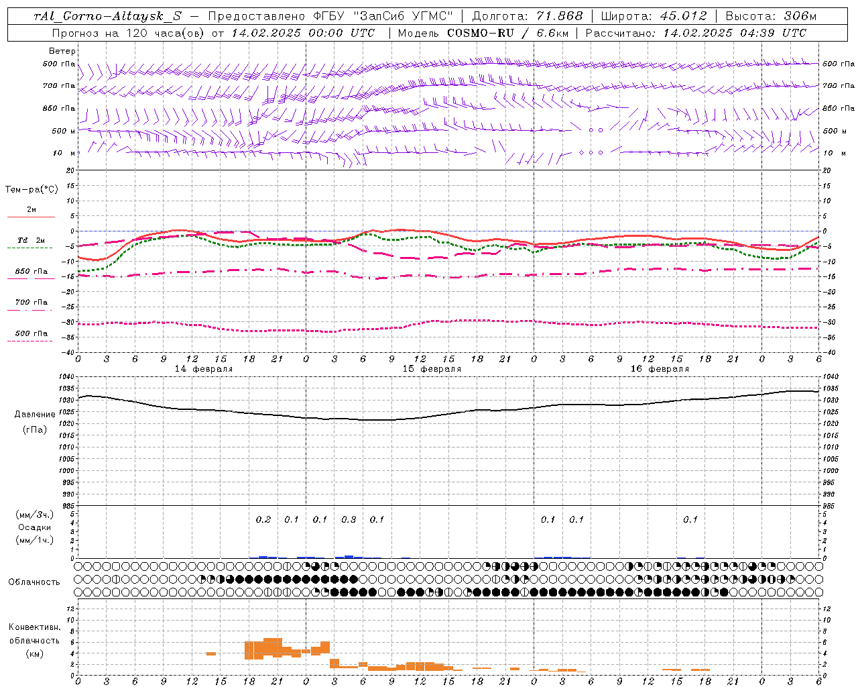Image resolution: width=858 pixels, height=687 pixels.
Task: Click the Облачность row label
Action: tap(34, 582)
